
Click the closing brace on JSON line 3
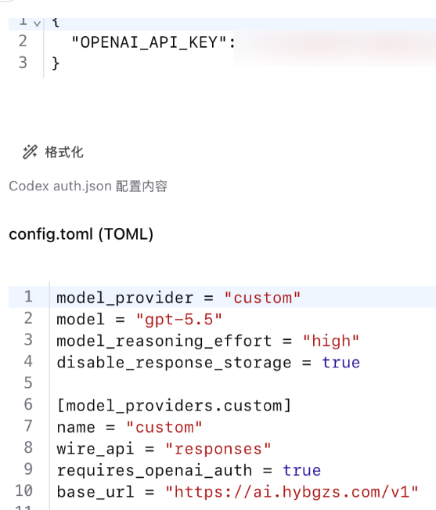56,63
